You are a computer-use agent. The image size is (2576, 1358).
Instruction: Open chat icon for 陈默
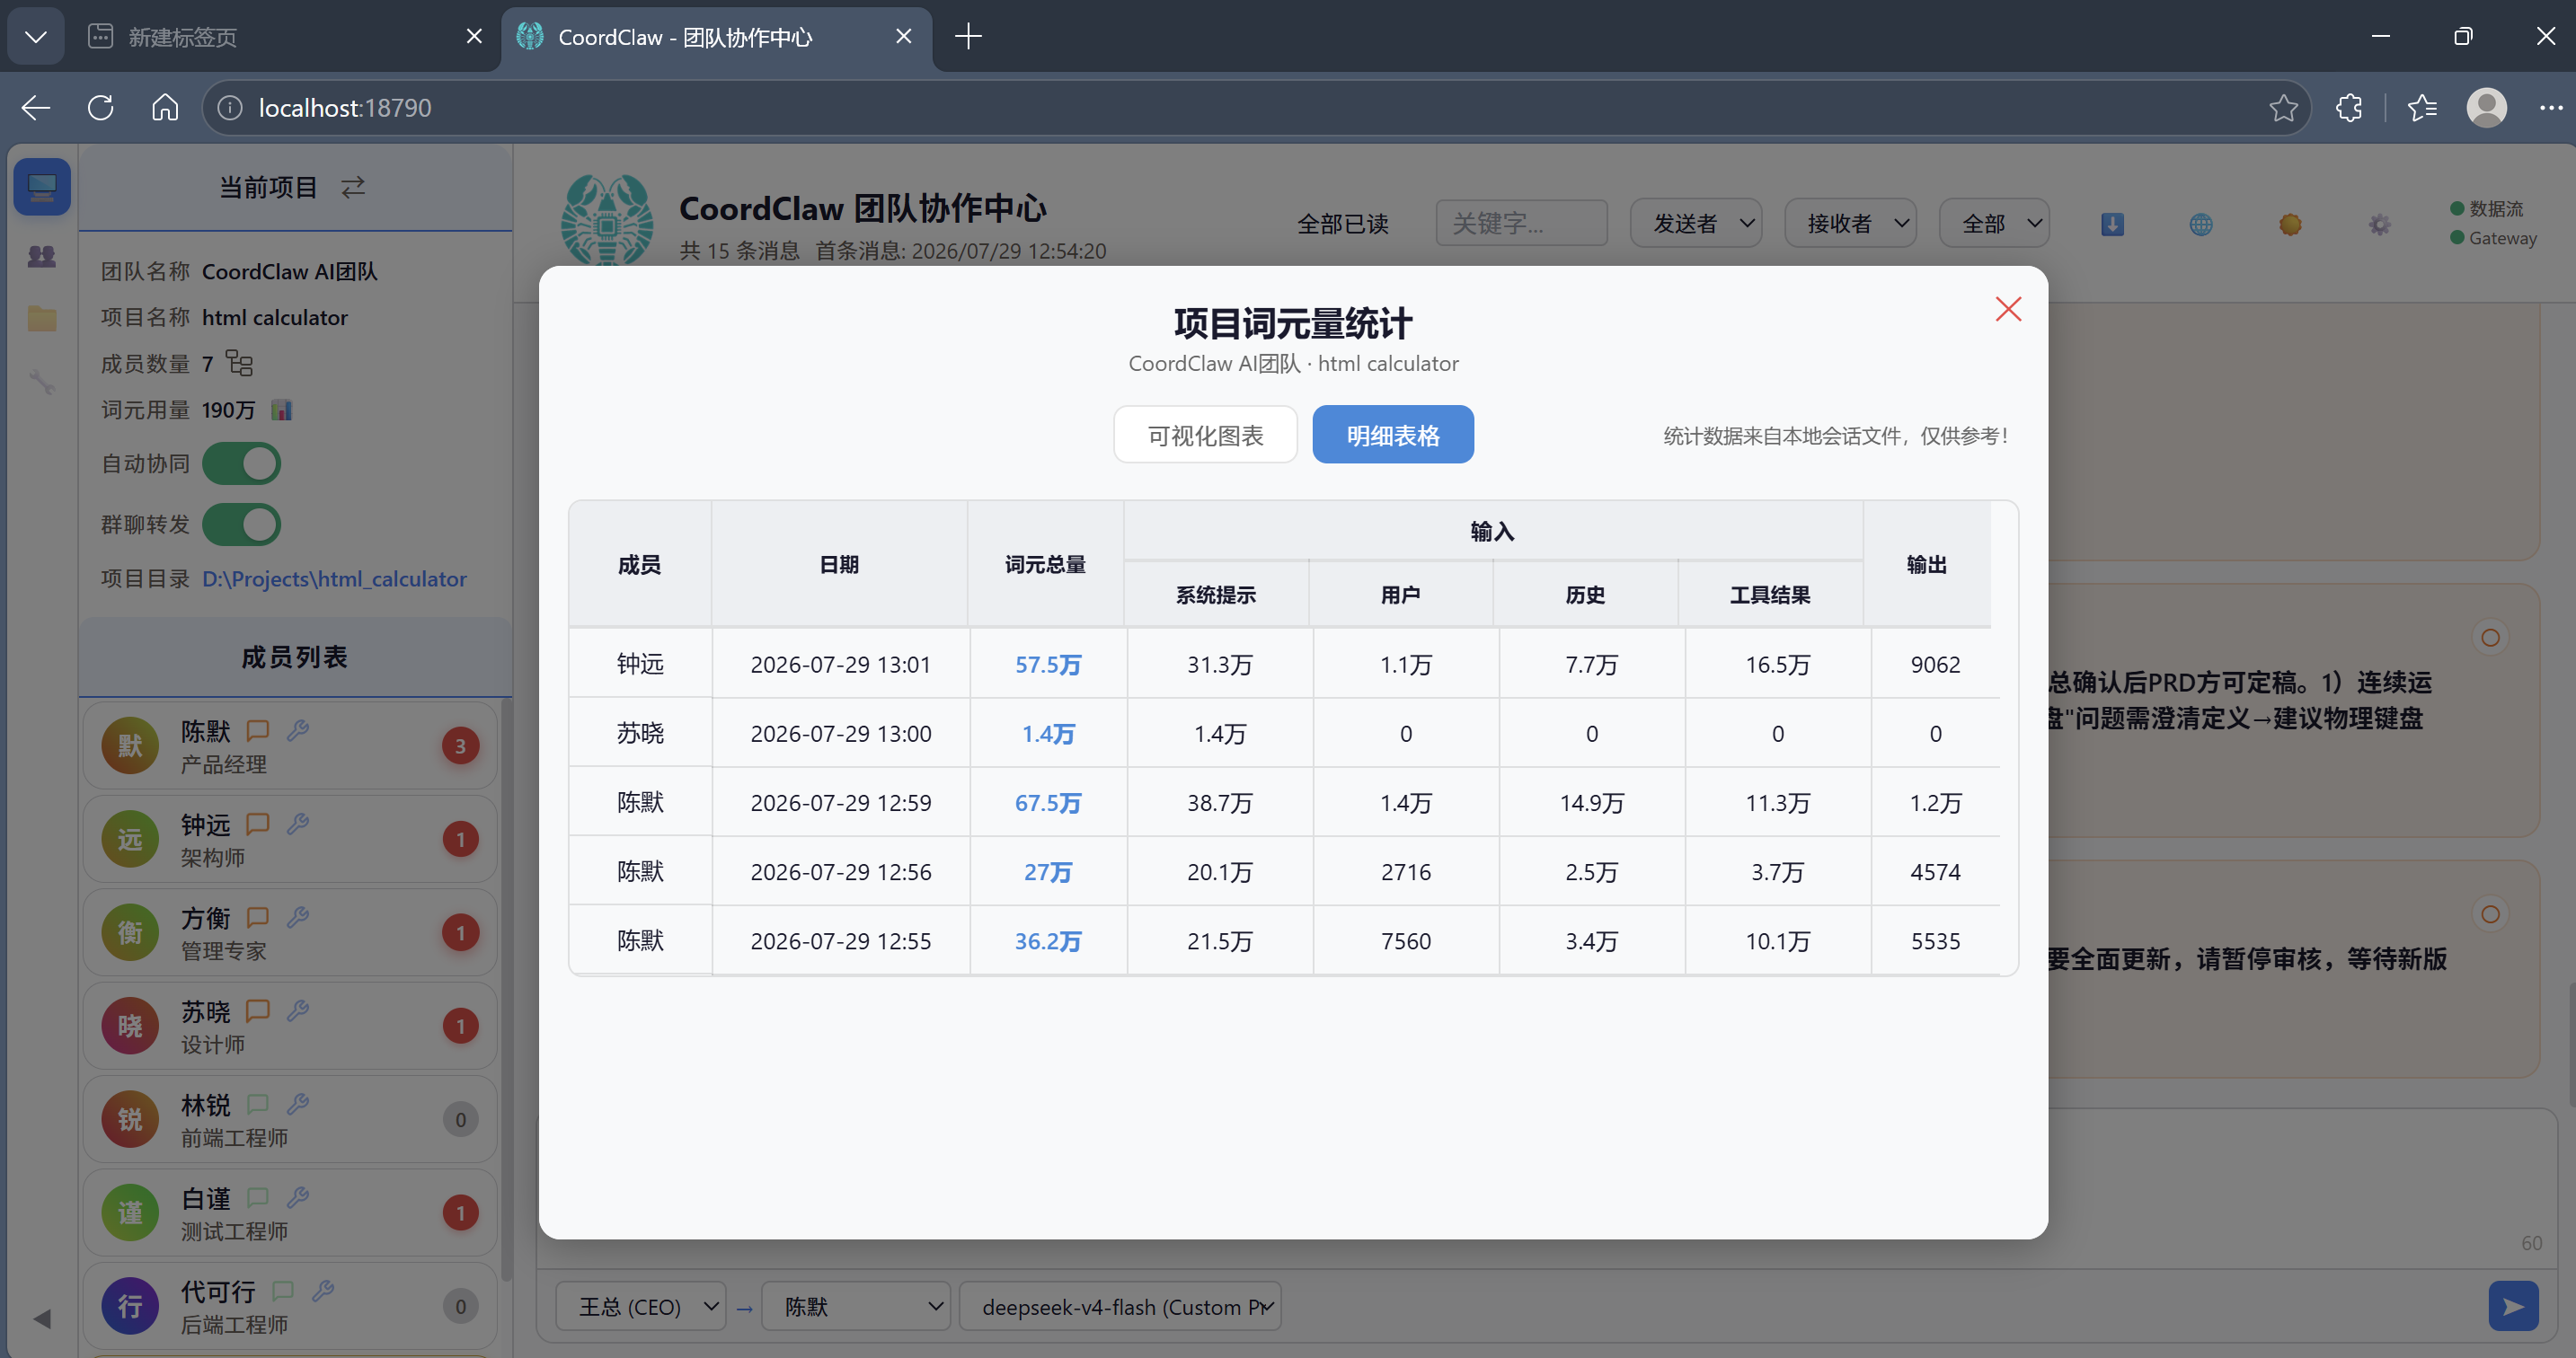pyautogui.click(x=258, y=729)
